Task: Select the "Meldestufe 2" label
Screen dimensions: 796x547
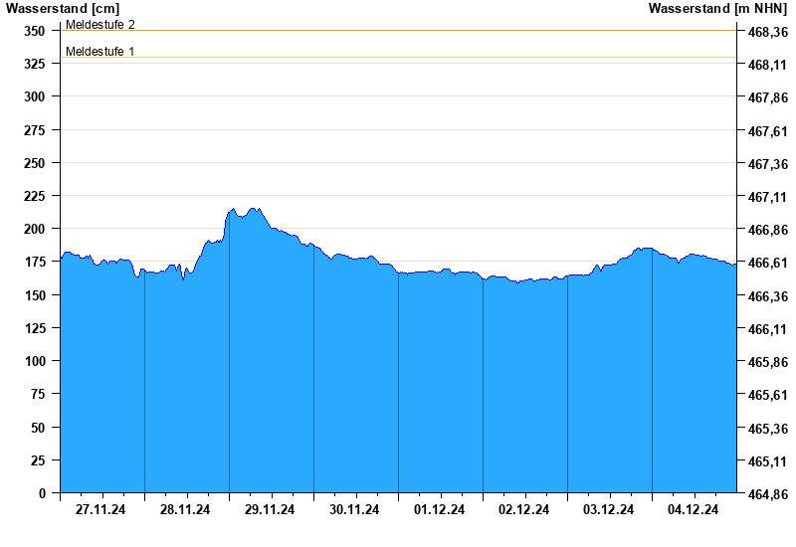Action: click(100, 24)
